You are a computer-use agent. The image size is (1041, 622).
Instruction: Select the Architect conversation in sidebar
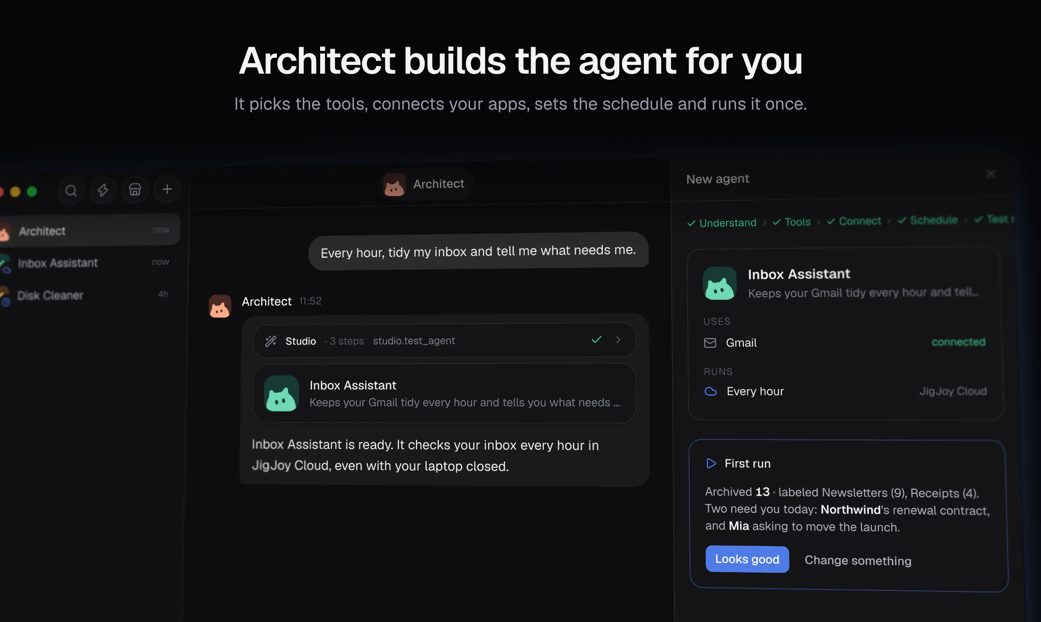pos(89,230)
